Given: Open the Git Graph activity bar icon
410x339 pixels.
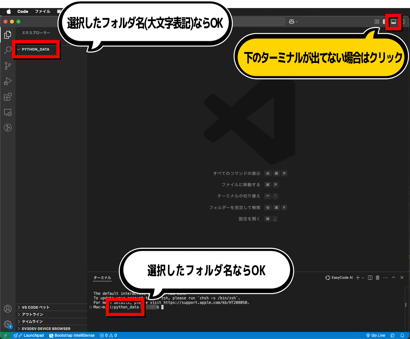Looking at the screenshot, I should click(x=8, y=128).
